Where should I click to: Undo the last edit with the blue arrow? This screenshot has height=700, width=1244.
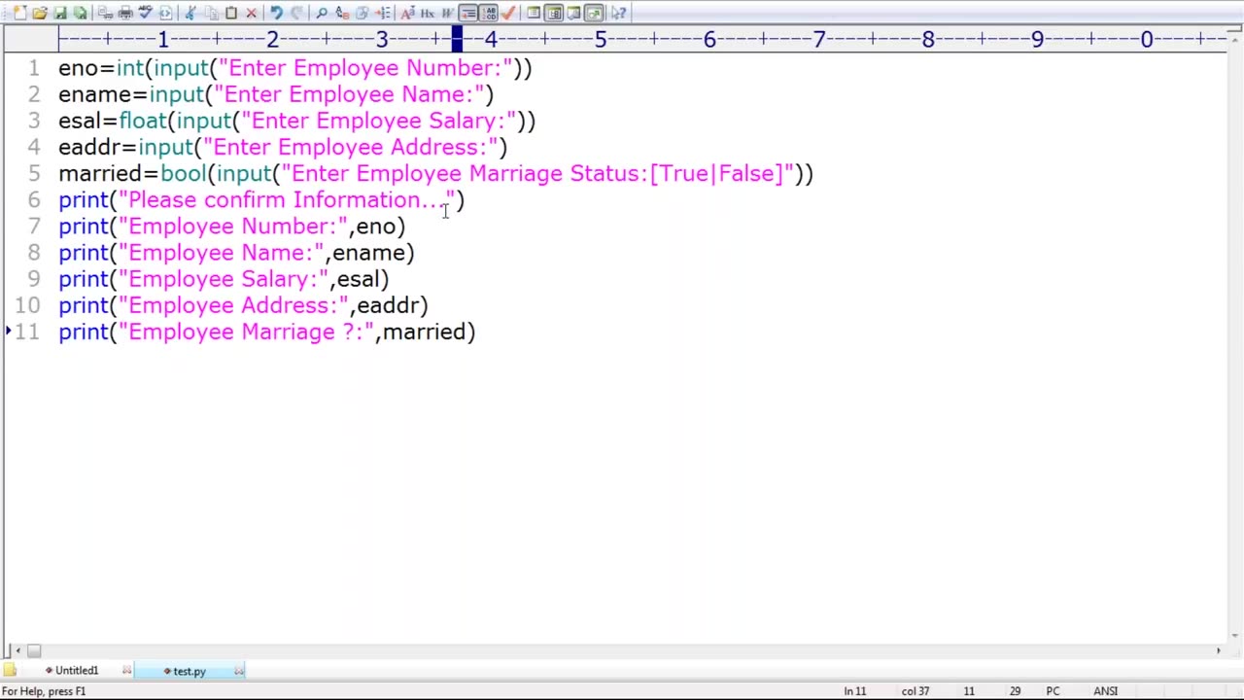[276, 13]
